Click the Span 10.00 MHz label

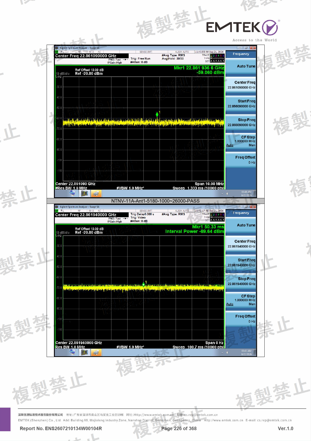[x=209, y=184]
